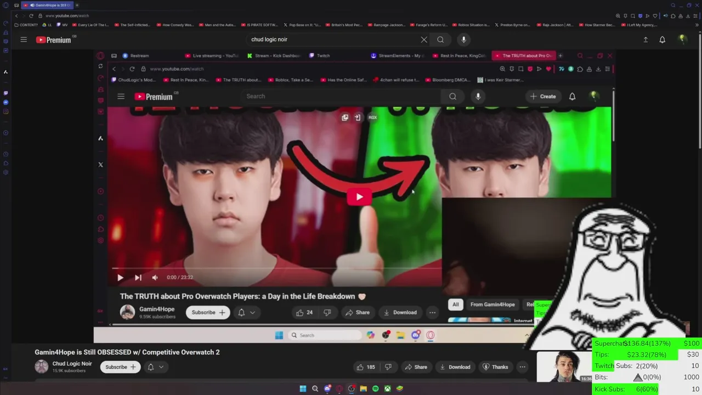Viewport: 702px width, 395px height.
Task: Open the 'Roblox Situation is...' bookmark
Action: pyautogui.click(x=471, y=25)
